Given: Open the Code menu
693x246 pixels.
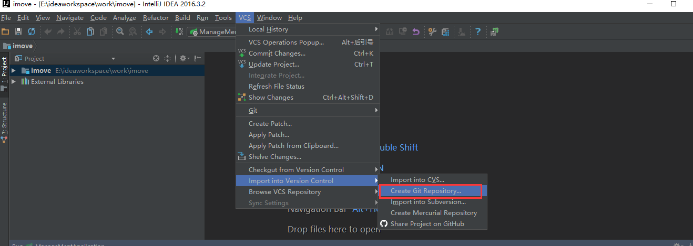Looking at the screenshot, I should (x=98, y=17).
